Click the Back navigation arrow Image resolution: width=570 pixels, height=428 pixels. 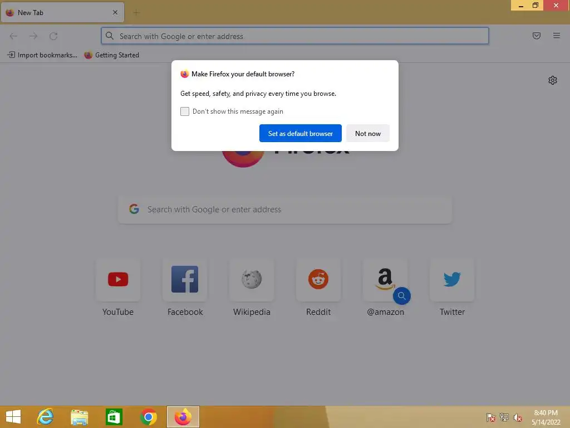(13, 36)
